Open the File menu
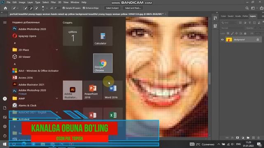Viewport: 264px width, 148px height. (x=8, y=2)
